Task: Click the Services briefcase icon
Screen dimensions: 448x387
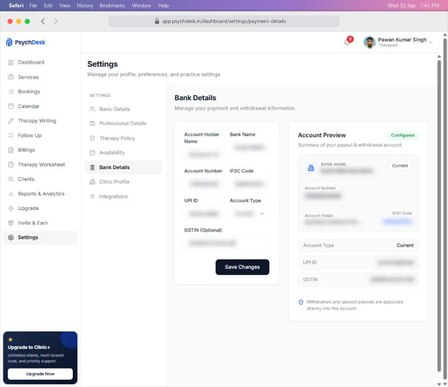Action: tap(11, 77)
